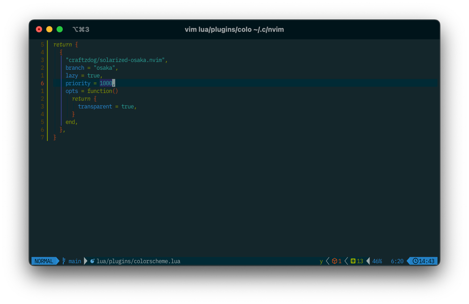Click the green git additions plus icon

(353, 261)
